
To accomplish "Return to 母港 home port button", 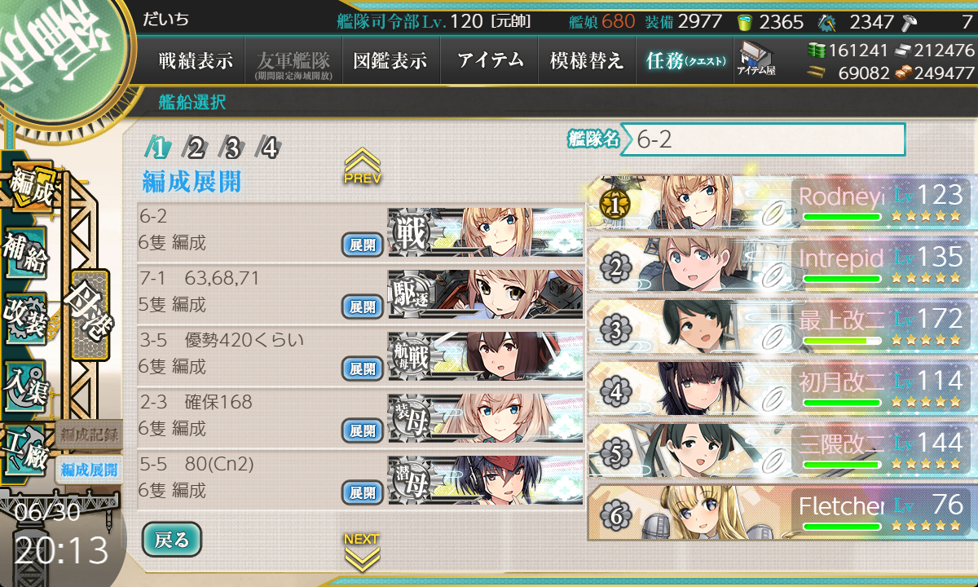I will [89, 315].
